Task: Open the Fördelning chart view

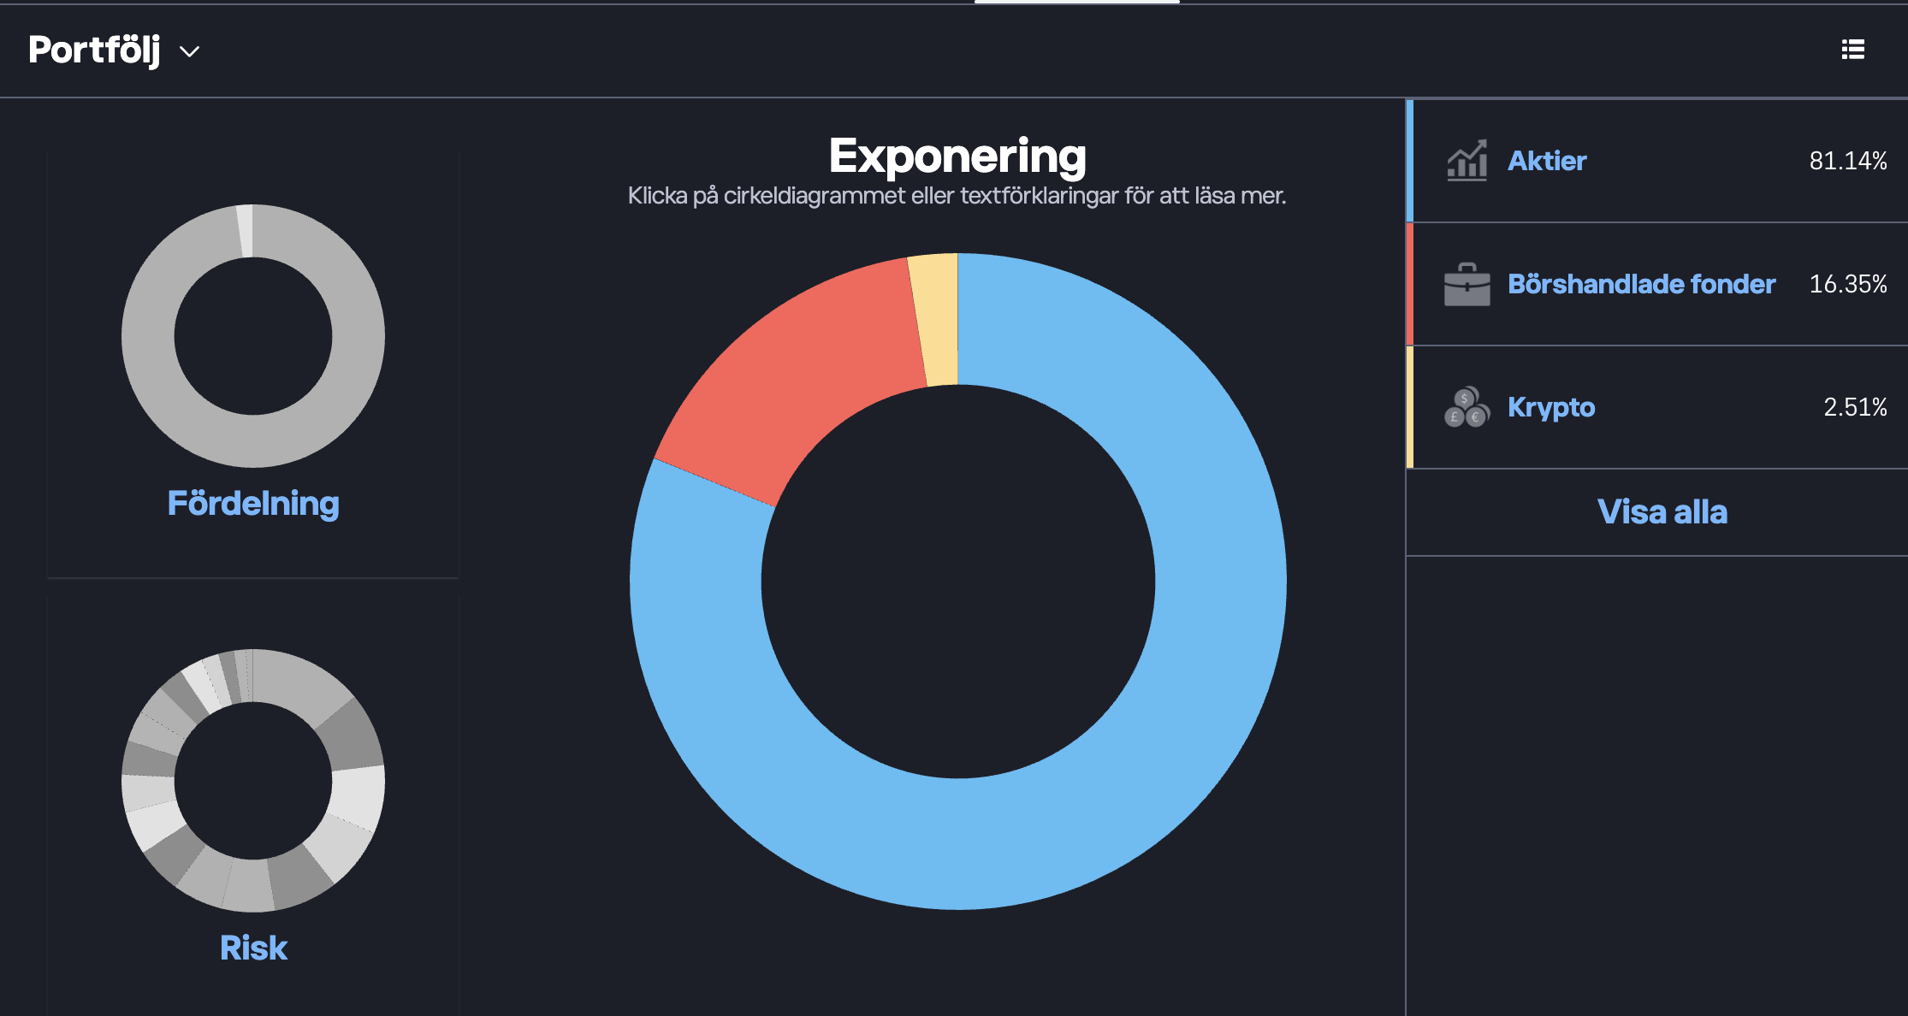Action: [x=253, y=504]
